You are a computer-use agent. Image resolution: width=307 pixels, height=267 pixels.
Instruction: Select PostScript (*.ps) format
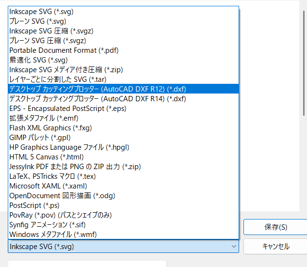click(x=123, y=205)
